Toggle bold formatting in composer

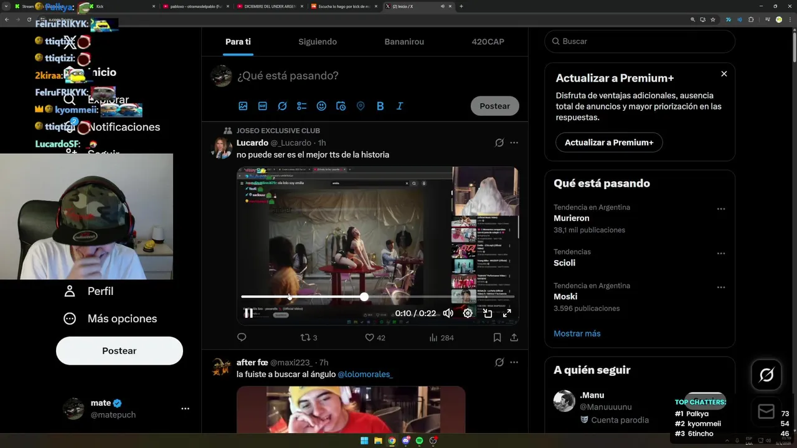tap(380, 106)
